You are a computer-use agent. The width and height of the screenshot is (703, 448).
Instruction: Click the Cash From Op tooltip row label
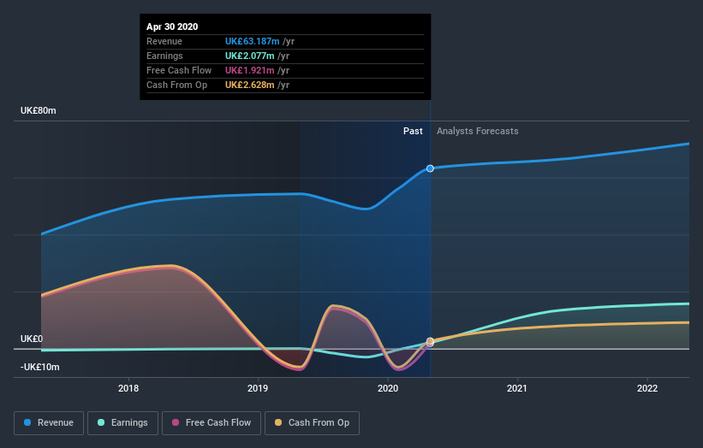tap(176, 85)
